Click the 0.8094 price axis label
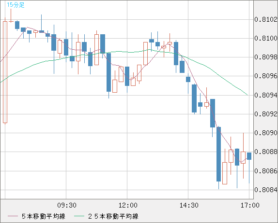The width and height of the screenshot is (278, 223). coord(266,95)
